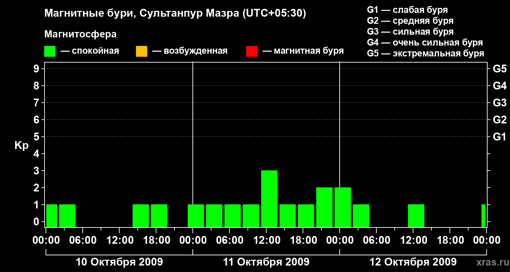510x272 pixels.
Task: Click the 'G2 — средняя буря' legend line
Action: tap(410, 21)
